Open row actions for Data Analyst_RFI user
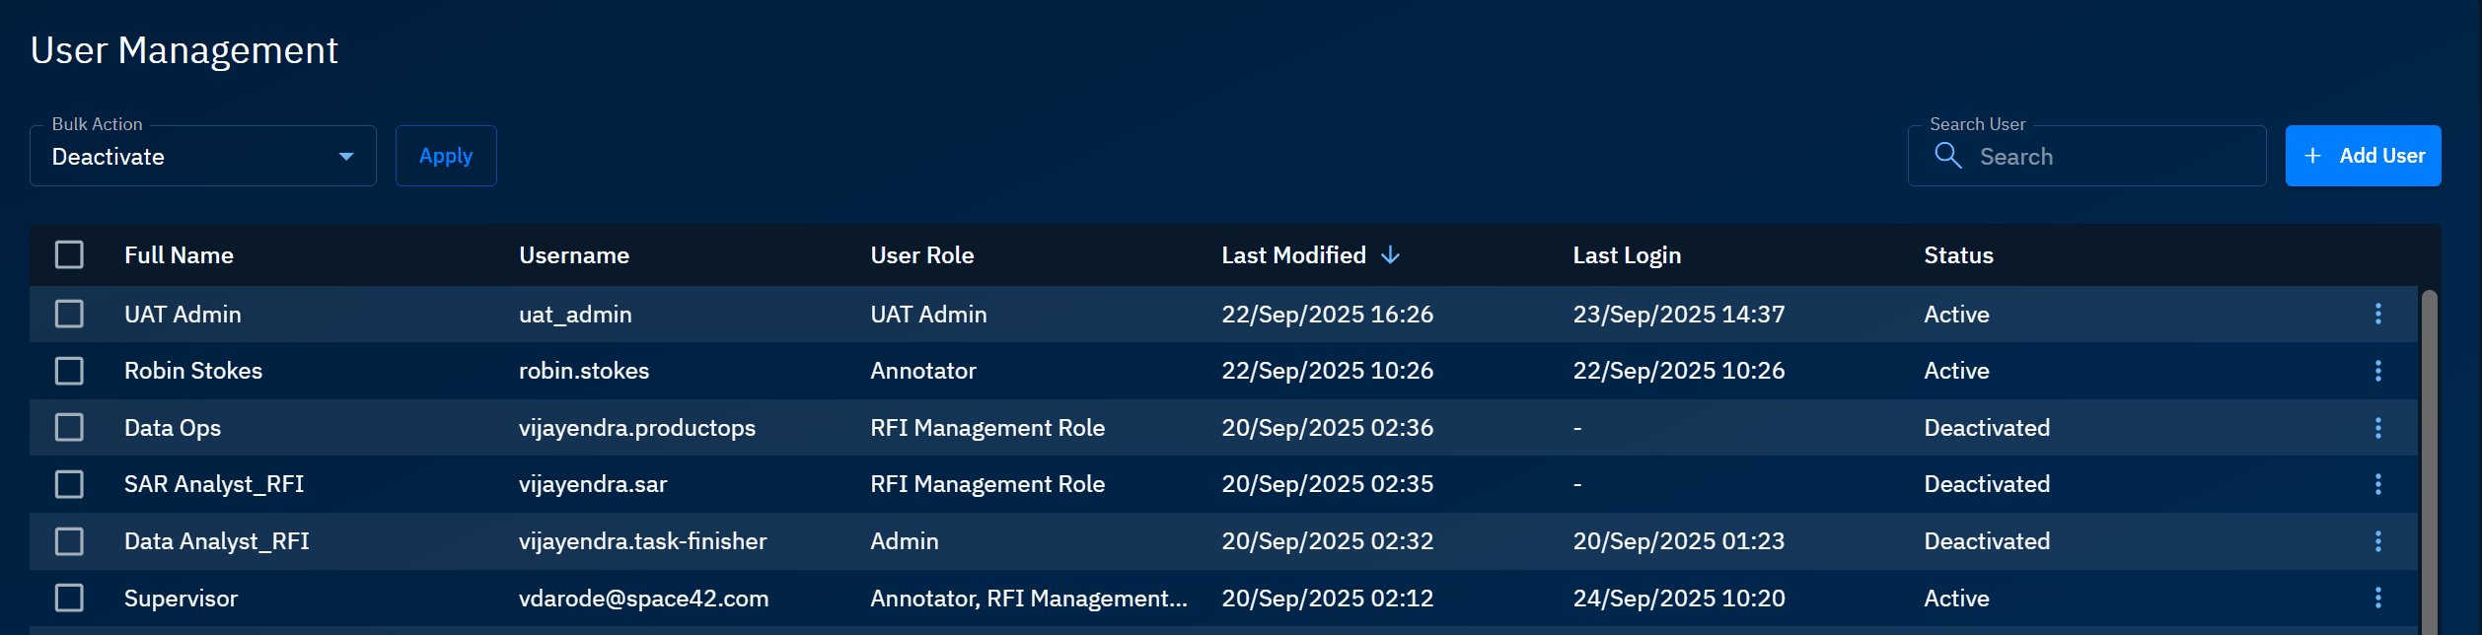Image resolution: width=2482 pixels, height=635 pixels. 2377,541
